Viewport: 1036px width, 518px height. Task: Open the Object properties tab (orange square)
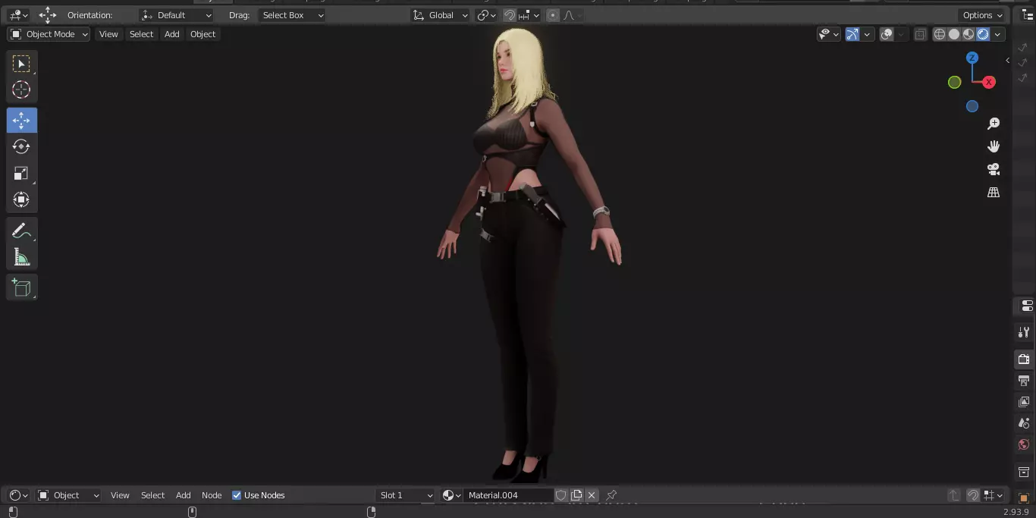tap(1024, 498)
